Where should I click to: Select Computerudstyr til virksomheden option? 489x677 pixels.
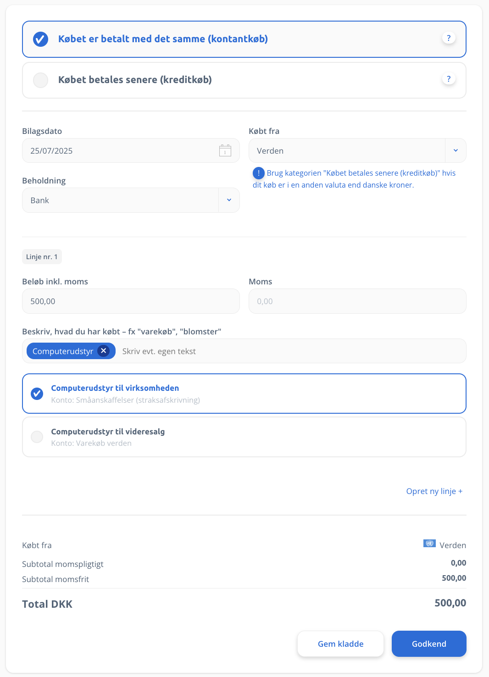(x=244, y=394)
